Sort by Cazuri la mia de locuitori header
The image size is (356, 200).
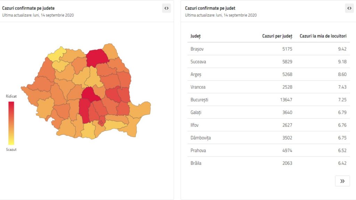pyautogui.click(x=323, y=36)
